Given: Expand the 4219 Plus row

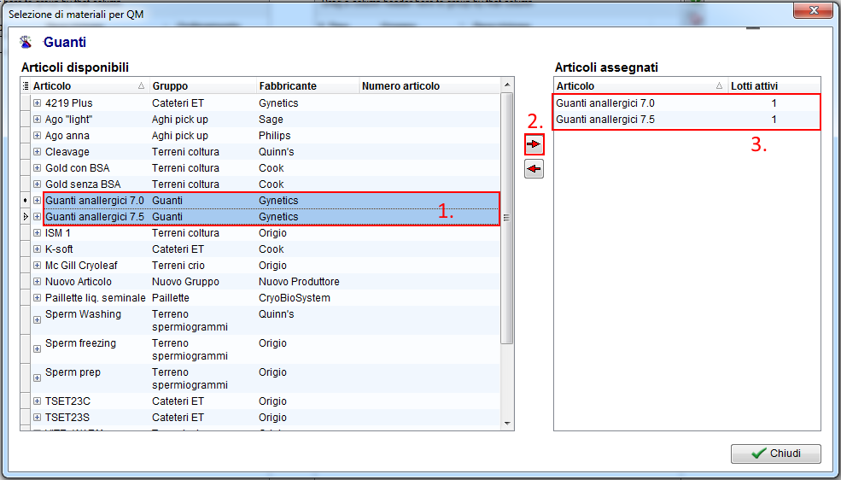Looking at the screenshot, I should [x=37, y=103].
